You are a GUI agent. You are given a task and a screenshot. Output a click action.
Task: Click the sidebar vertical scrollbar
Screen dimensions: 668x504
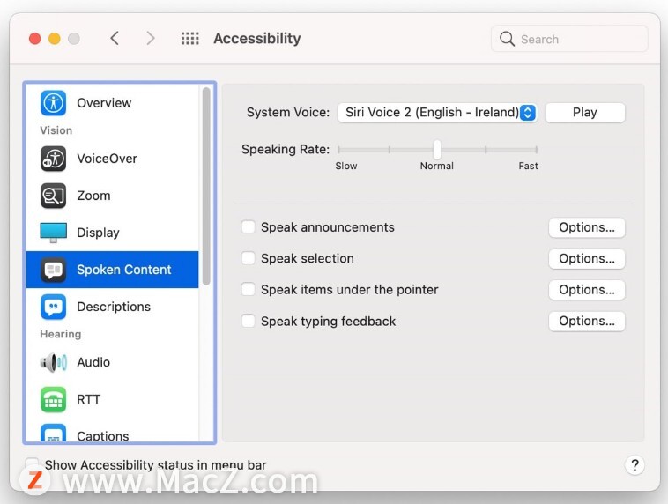[x=206, y=186]
